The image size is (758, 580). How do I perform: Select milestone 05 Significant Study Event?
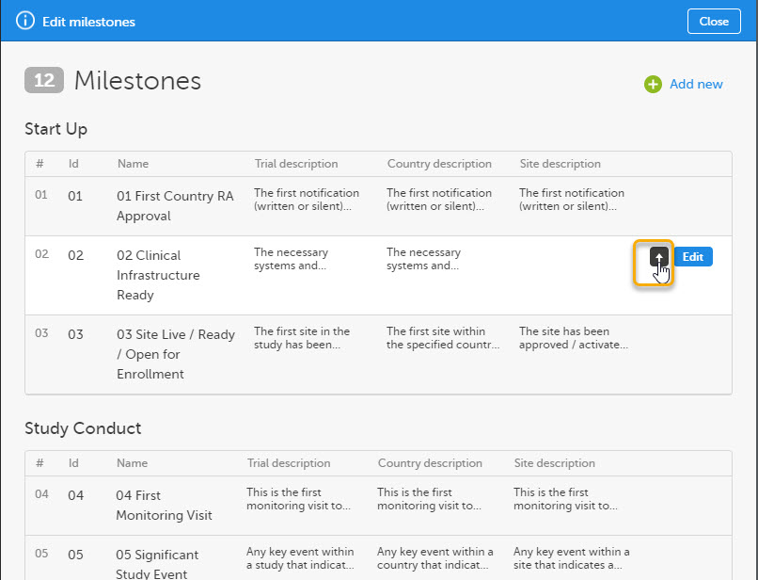coord(158,564)
